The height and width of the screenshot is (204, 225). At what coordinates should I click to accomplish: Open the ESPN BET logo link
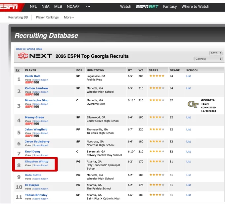pos(147,7)
